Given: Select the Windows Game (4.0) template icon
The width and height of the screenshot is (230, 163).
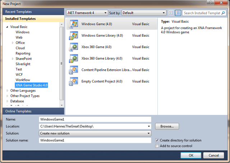Looking at the screenshot, I should pyautogui.click(x=74, y=24).
